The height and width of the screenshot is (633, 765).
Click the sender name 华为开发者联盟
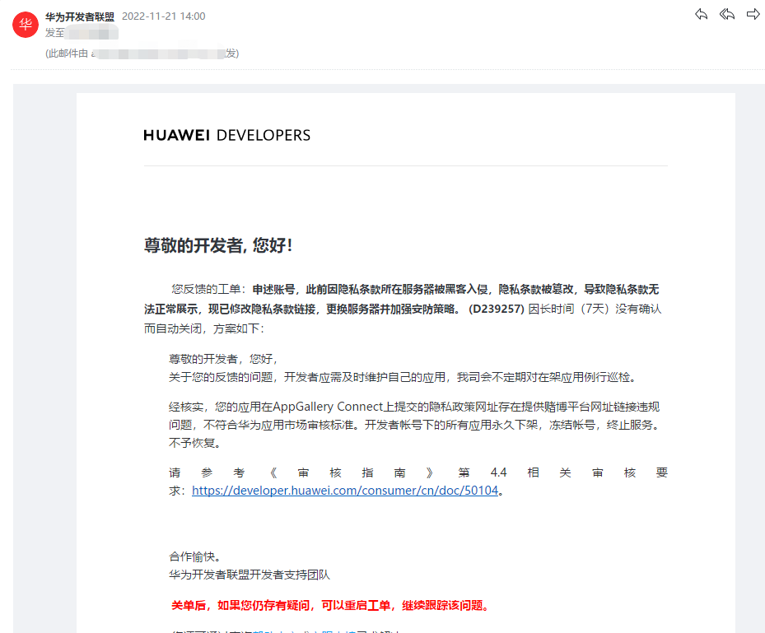(80, 16)
